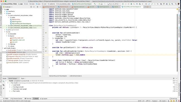Image resolution: width=181 pixels, height=102 pixels.
Task: Click the pin icon in Build panel sidebar
Action: coord(3,88)
